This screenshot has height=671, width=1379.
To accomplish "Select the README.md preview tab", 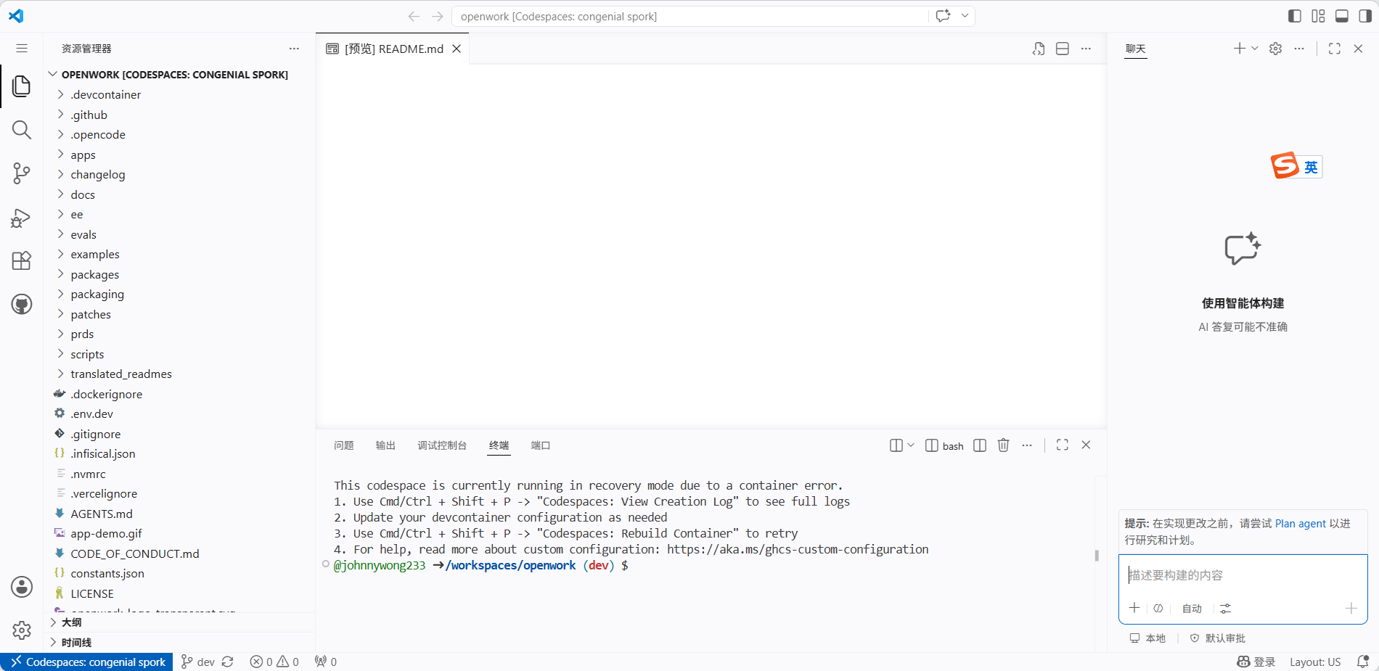I will (393, 49).
